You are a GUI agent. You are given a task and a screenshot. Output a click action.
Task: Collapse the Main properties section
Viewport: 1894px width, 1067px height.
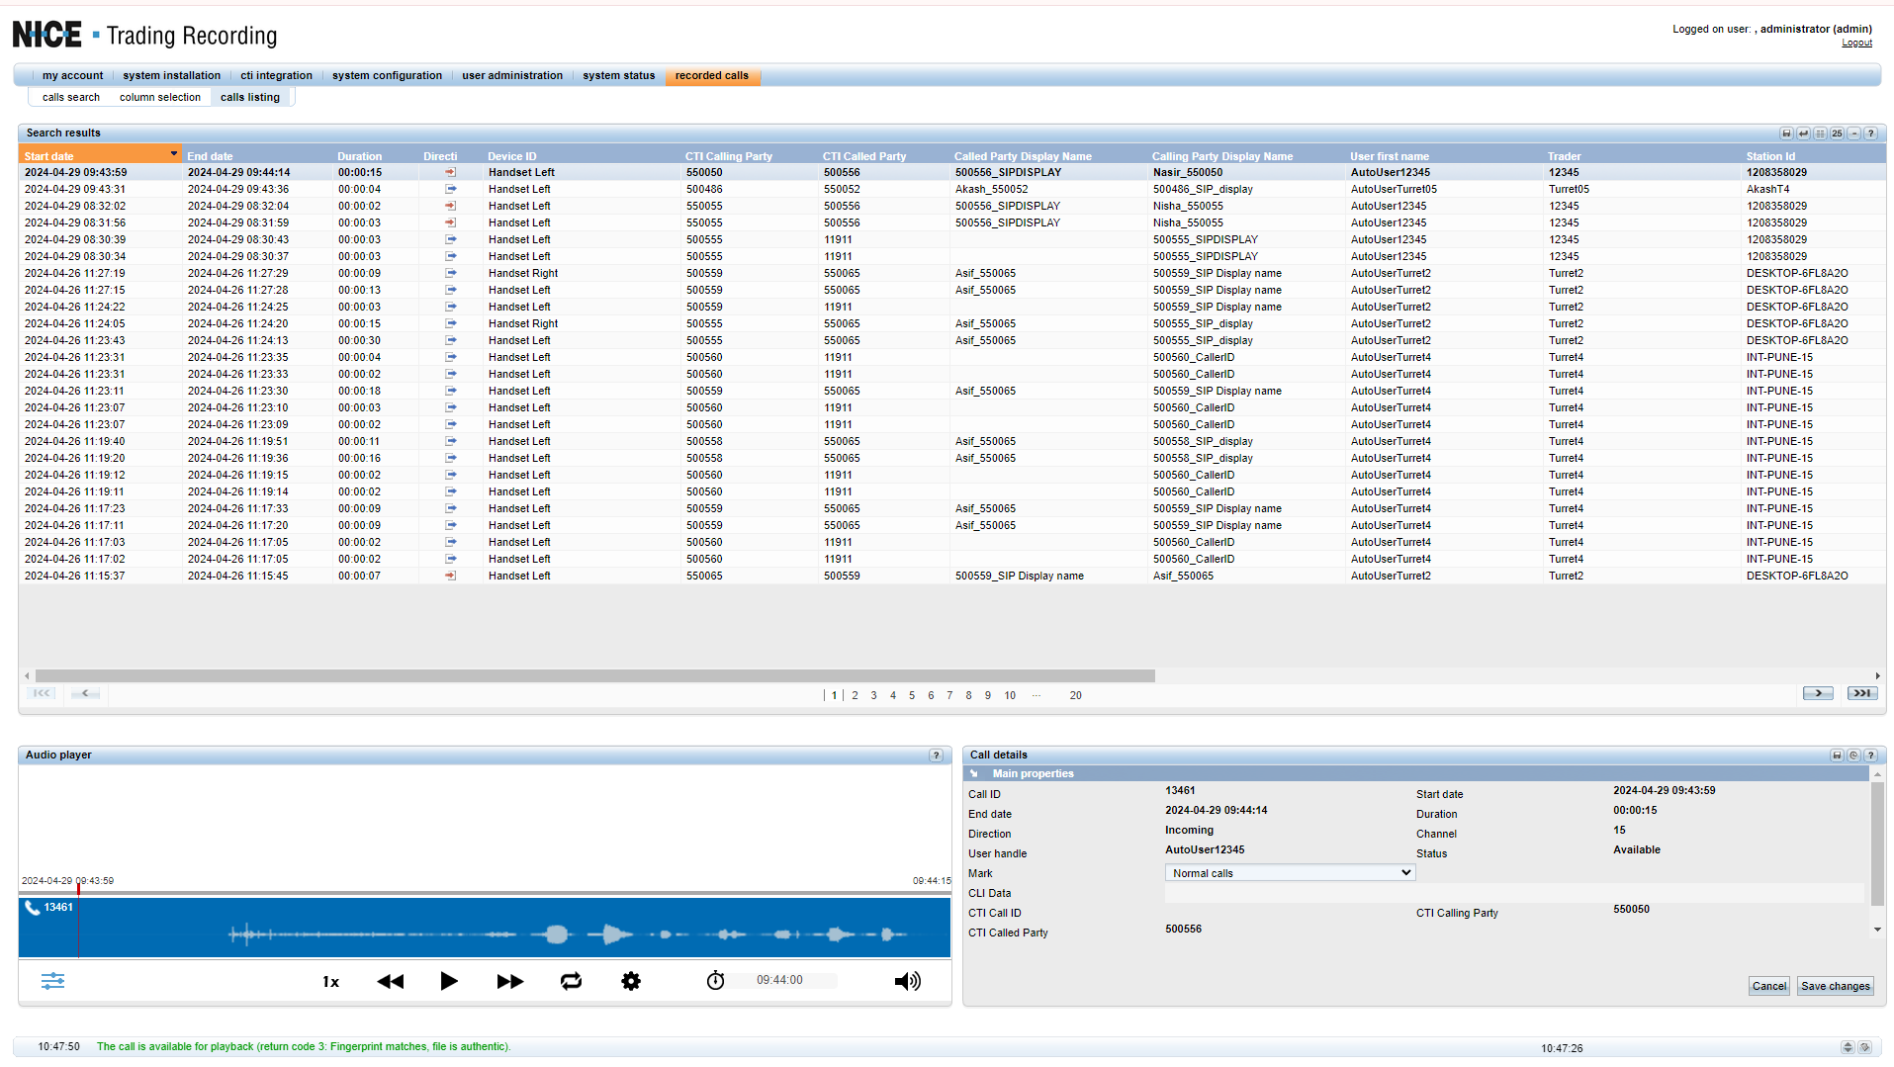tap(974, 774)
